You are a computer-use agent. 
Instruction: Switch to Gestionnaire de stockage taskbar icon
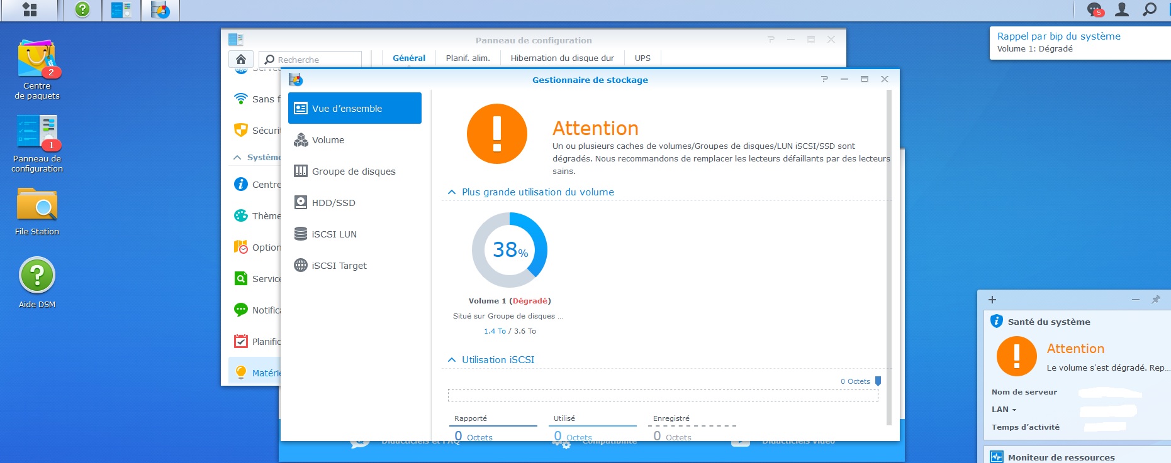(x=160, y=9)
